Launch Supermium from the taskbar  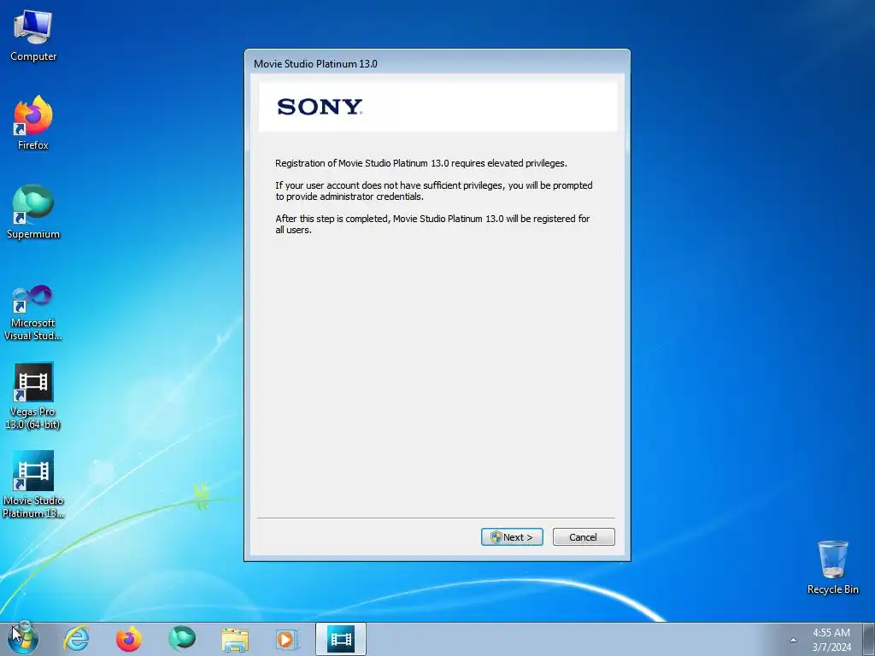[x=182, y=639]
